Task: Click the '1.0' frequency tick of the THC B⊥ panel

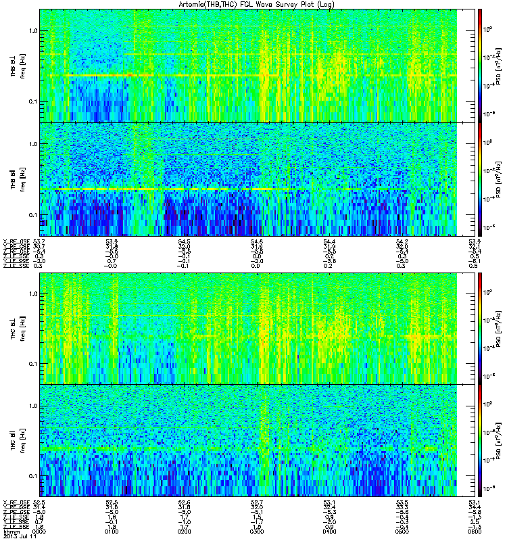Action: click(x=33, y=294)
